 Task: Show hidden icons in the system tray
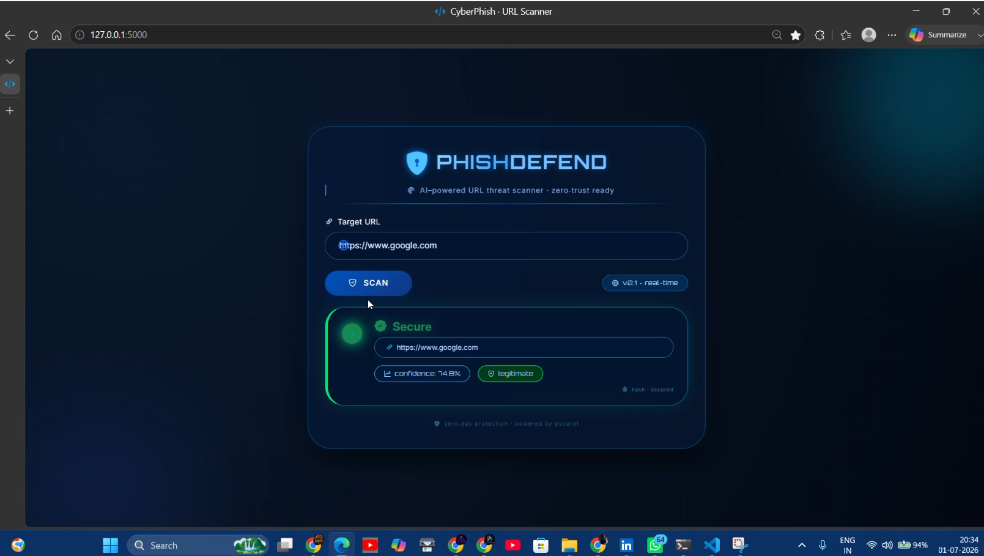(802, 545)
